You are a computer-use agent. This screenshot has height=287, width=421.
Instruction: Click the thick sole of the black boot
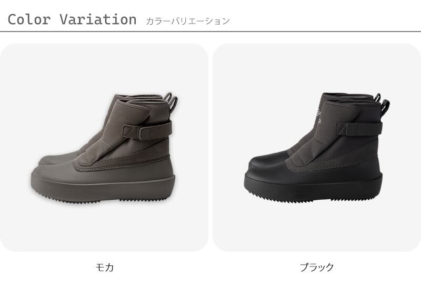tap(313, 188)
